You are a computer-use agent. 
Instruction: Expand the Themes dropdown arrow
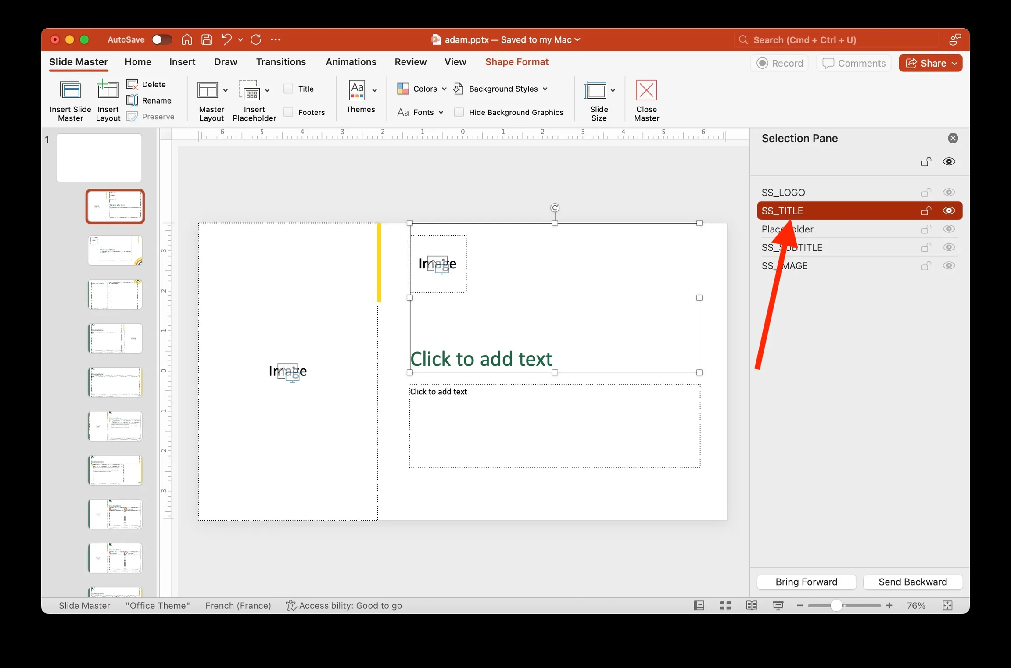(374, 90)
